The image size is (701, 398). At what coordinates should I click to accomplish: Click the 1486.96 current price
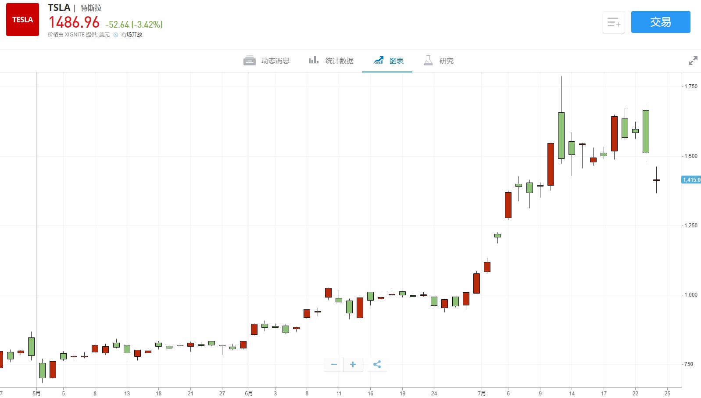74,22
